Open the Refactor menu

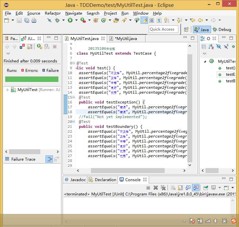(x=53, y=13)
